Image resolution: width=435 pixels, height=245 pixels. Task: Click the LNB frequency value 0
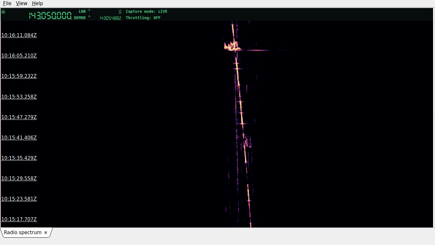click(120, 12)
